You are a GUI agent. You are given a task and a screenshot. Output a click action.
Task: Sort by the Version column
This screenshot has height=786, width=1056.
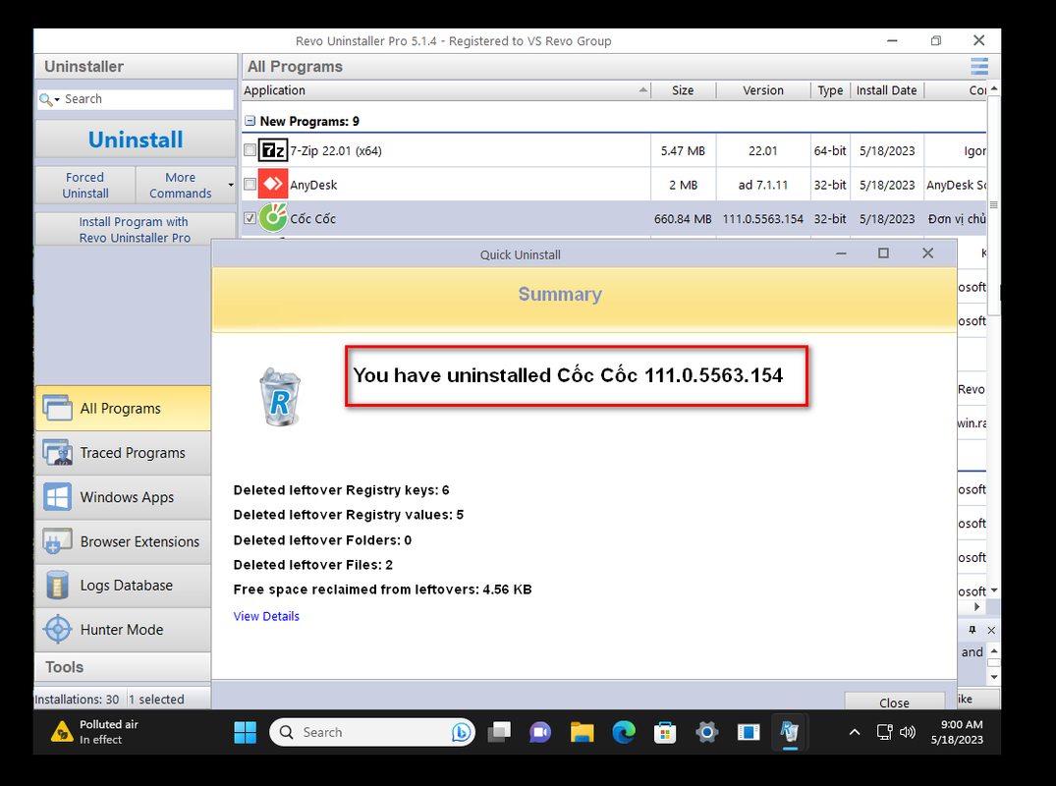point(763,90)
